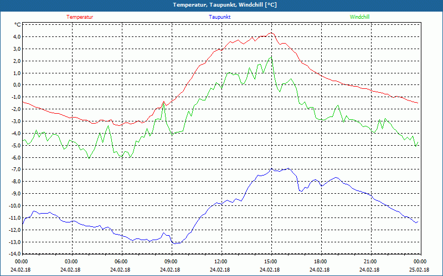443x276 pixels.
Task: Click the °C unit label on the axis
Action: coord(18,25)
